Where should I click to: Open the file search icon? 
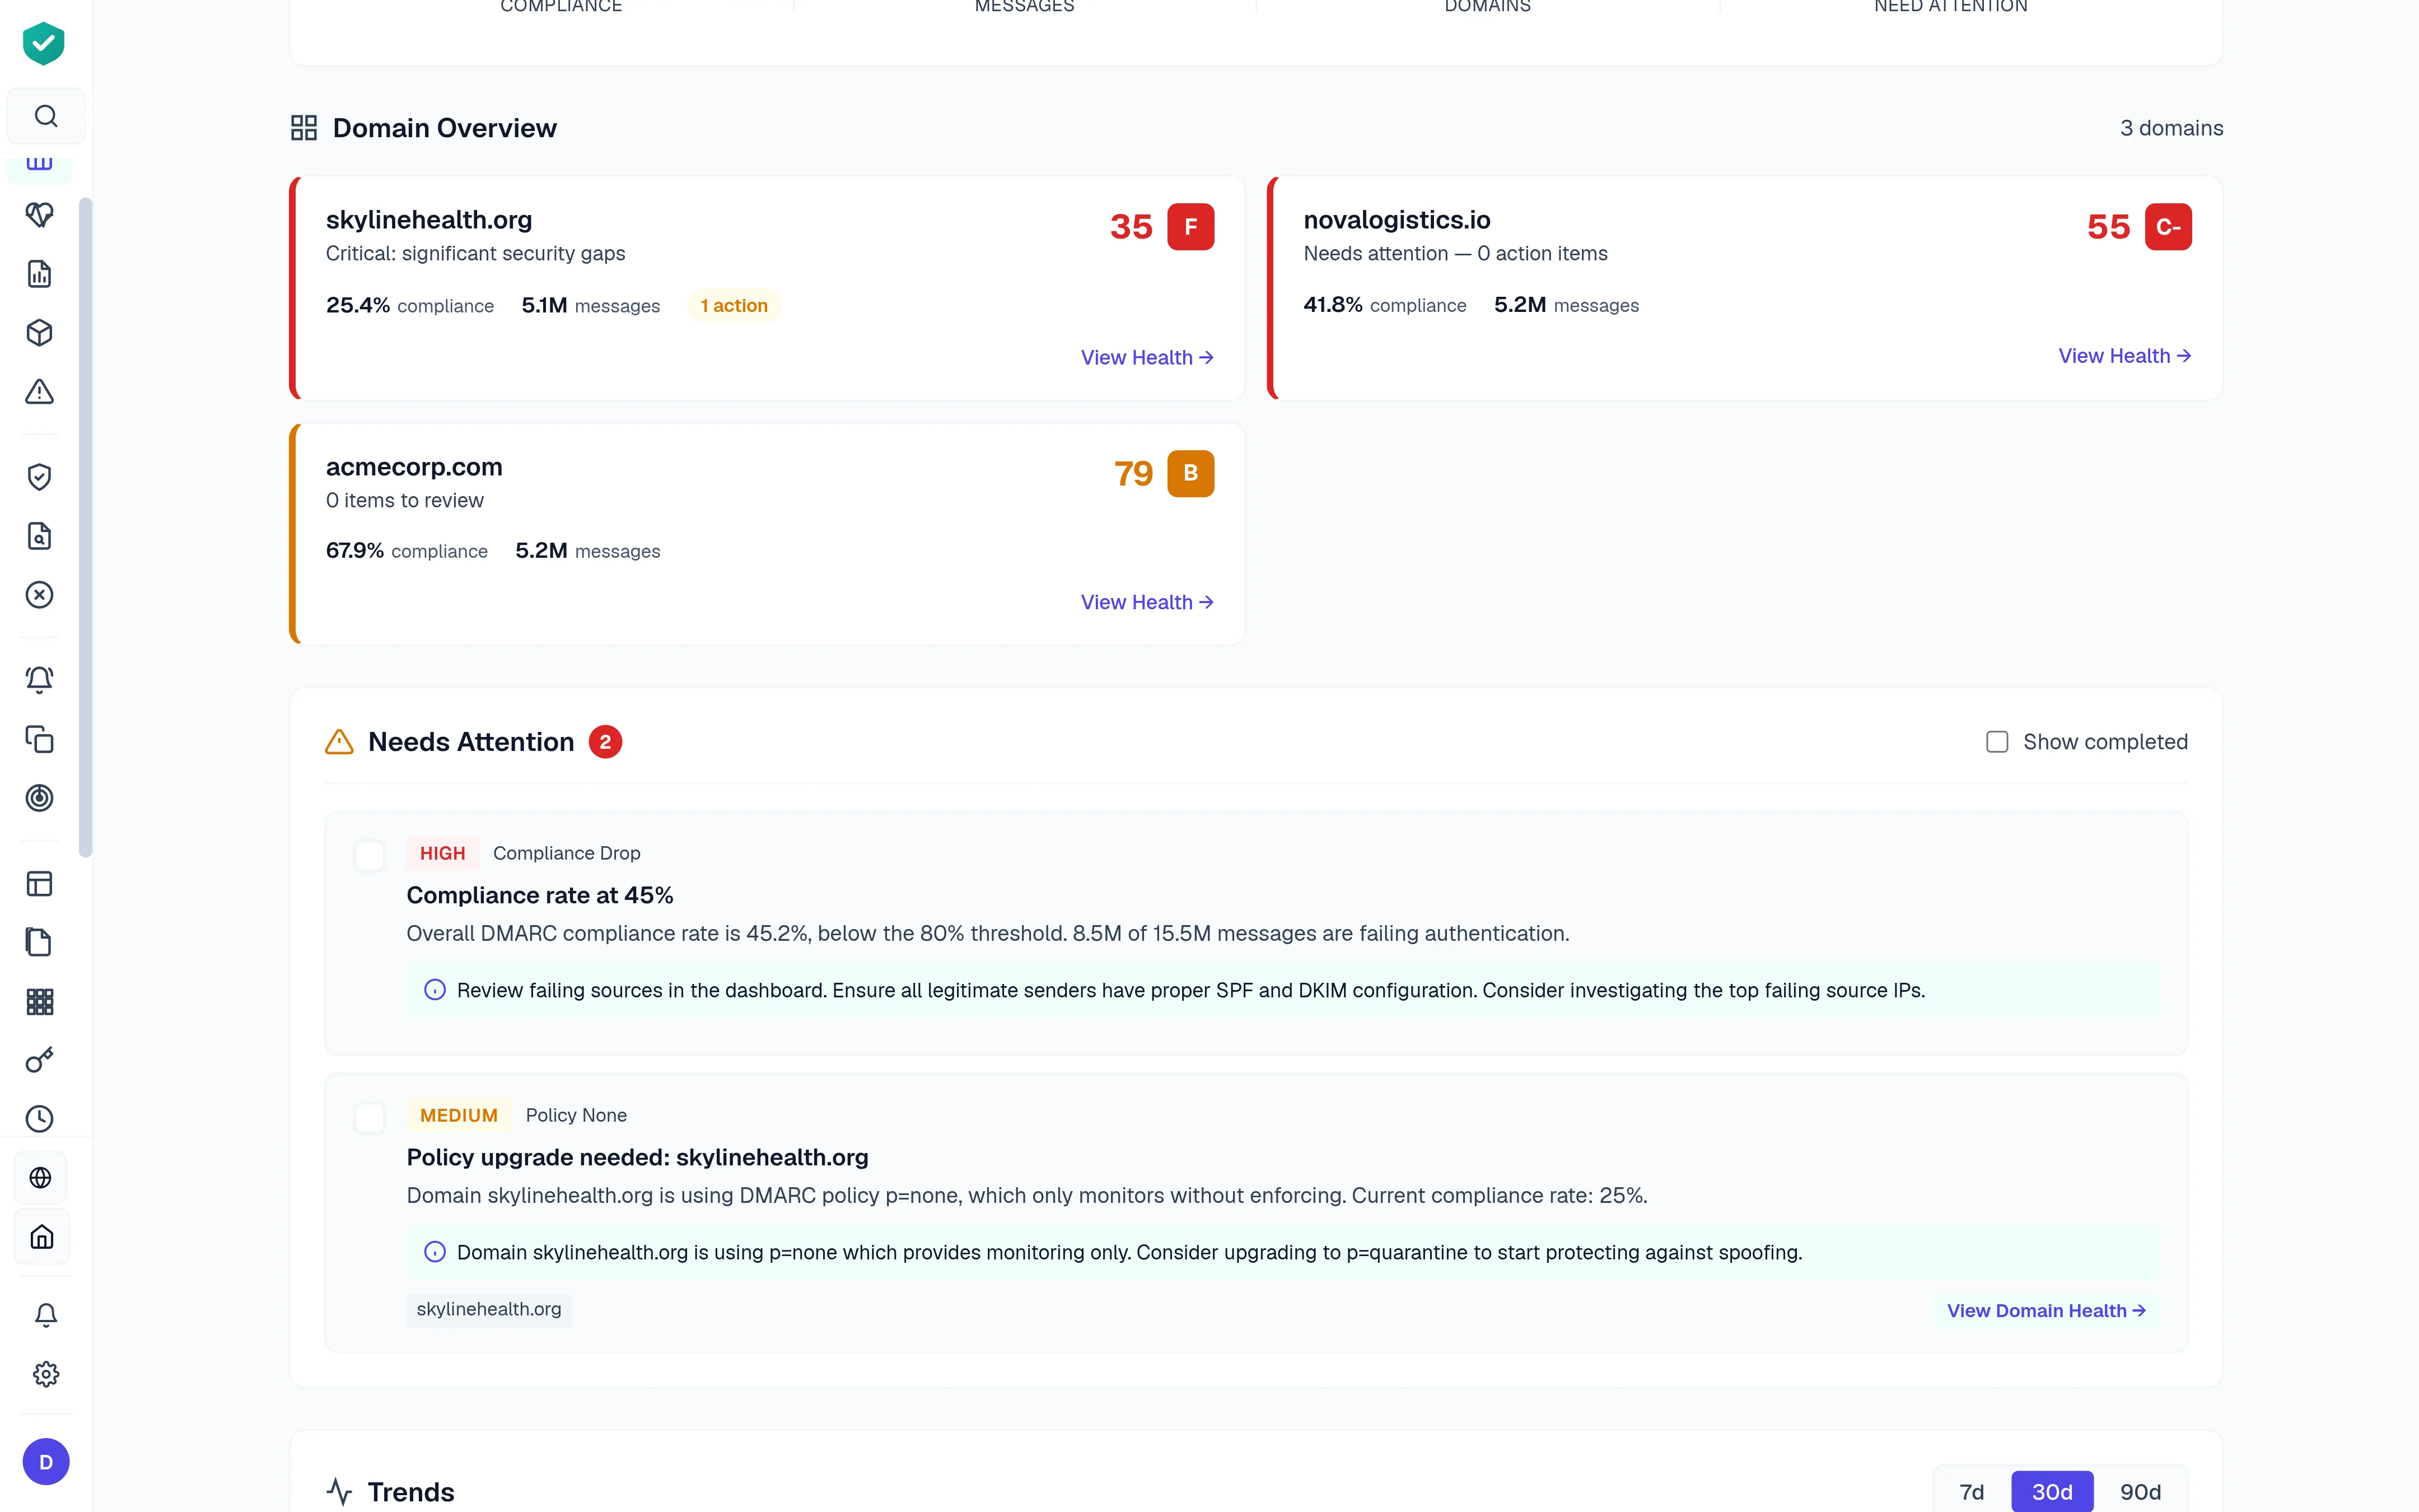click(39, 536)
